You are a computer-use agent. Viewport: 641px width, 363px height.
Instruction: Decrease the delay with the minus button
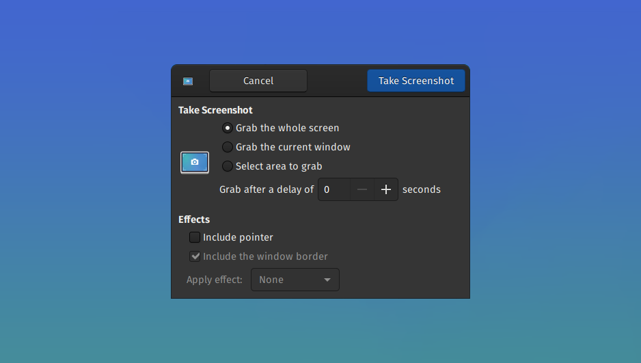click(x=362, y=189)
